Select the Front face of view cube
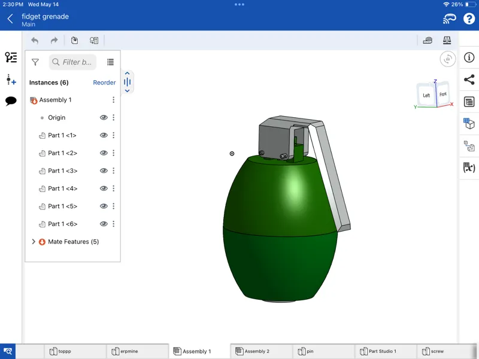 (x=443, y=94)
